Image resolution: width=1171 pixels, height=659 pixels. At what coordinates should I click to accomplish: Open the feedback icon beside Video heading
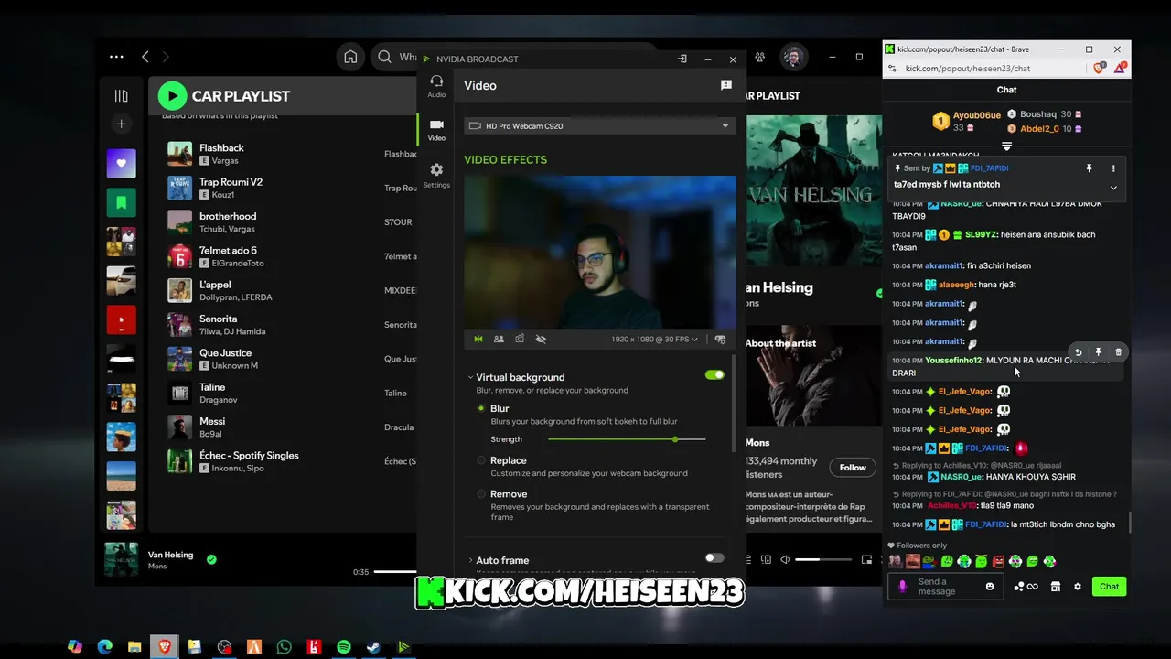726,85
